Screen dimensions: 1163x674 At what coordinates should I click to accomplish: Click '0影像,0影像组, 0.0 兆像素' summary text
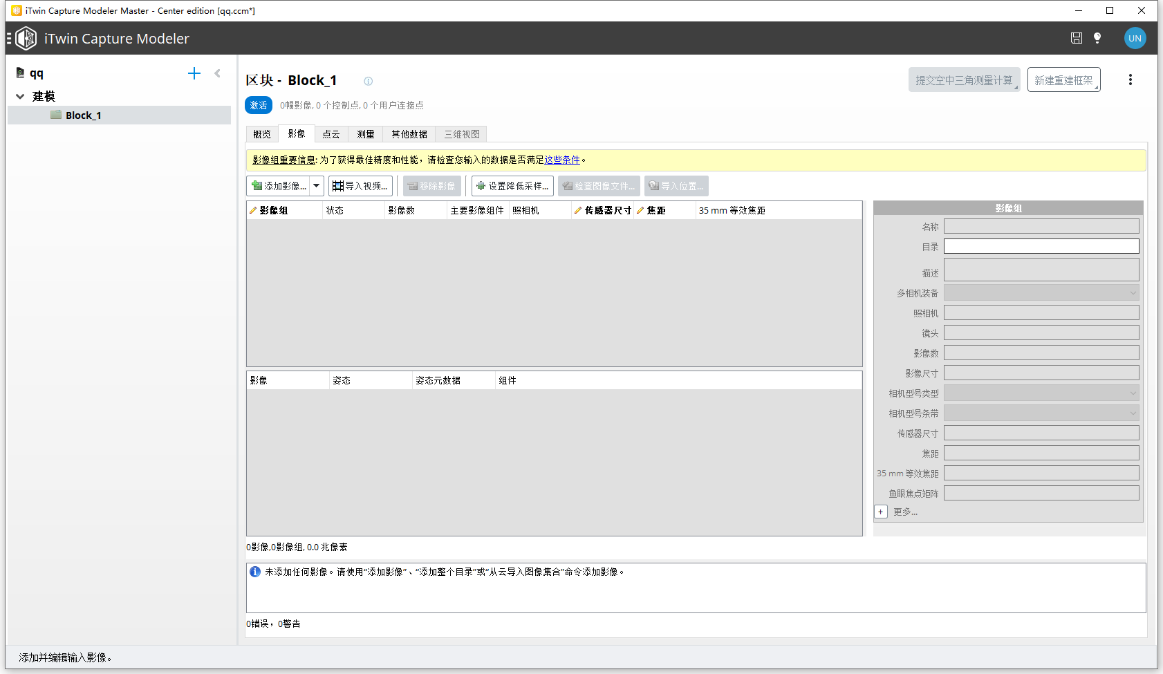(297, 547)
